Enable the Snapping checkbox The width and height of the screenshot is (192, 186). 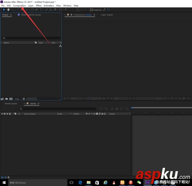(91, 10)
